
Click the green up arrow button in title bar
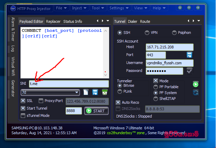point(189,8)
